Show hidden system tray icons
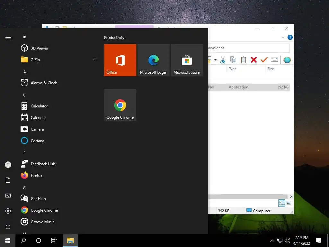The width and height of the screenshot is (329, 247). (x=272, y=241)
